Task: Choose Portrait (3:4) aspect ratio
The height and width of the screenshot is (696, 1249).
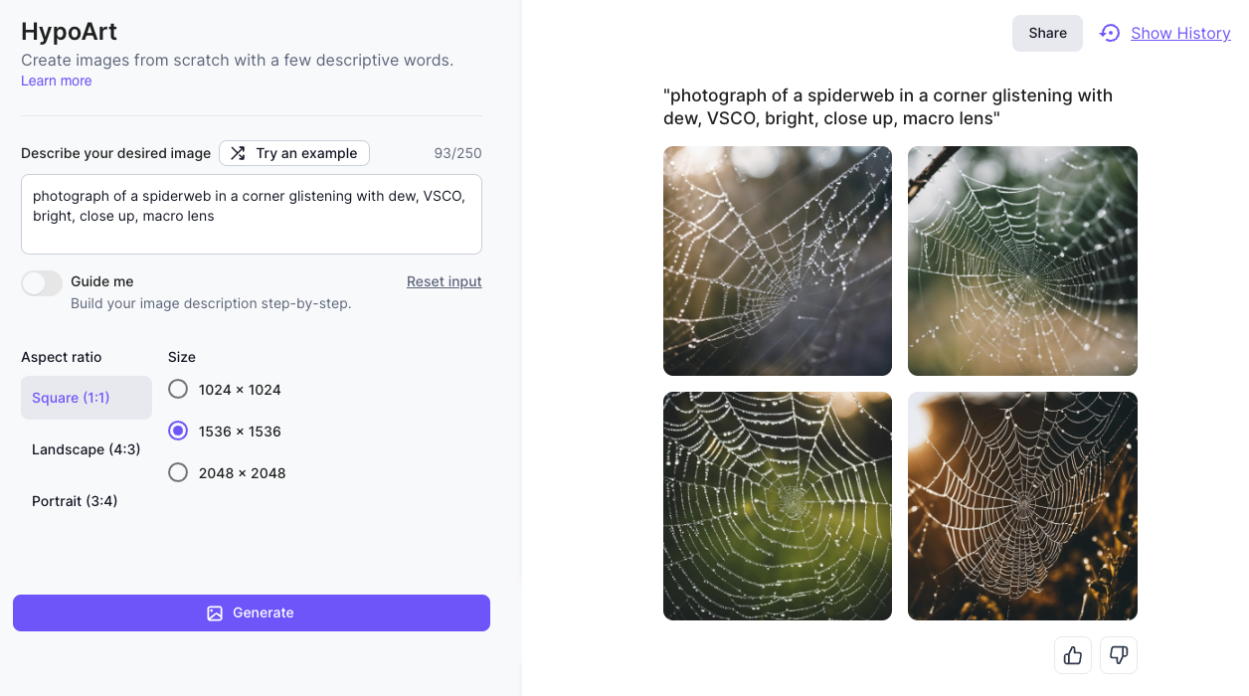Action: point(75,501)
